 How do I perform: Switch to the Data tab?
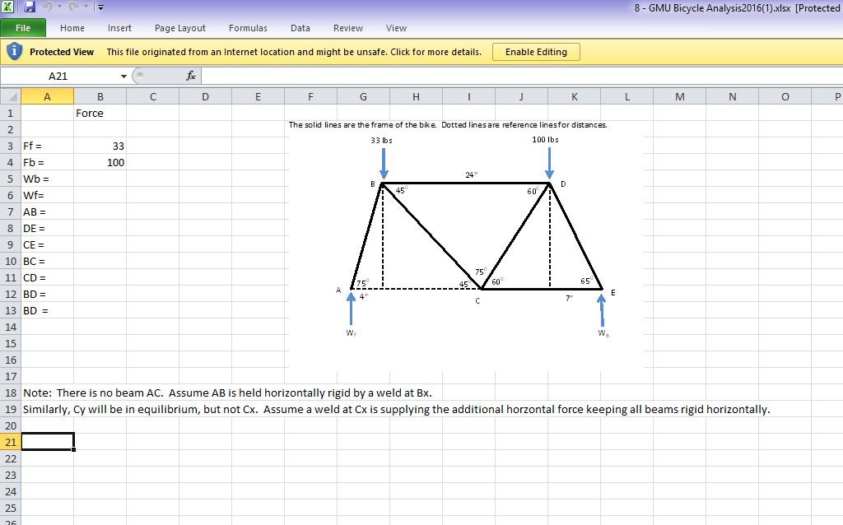tap(300, 28)
